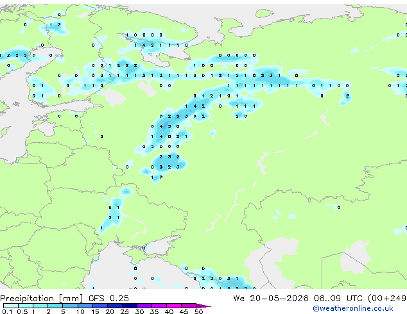This screenshot has width=407, height=314.
Task: Select the 'Precipitation [mm]' title text
Action: click(x=42, y=299)
